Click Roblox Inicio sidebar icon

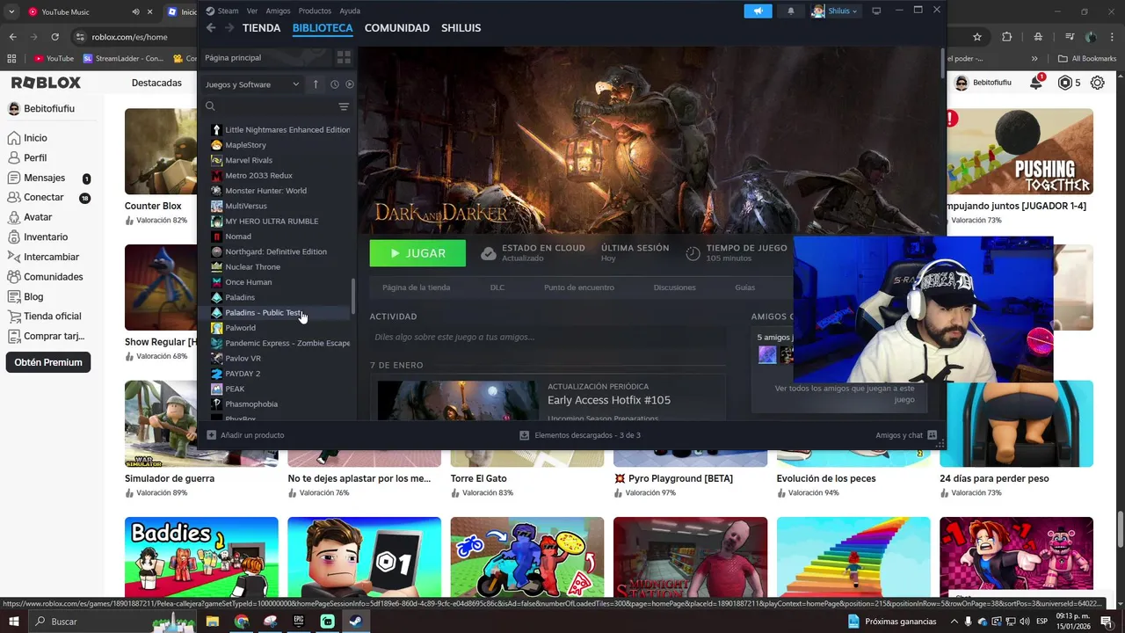[14, 138]
